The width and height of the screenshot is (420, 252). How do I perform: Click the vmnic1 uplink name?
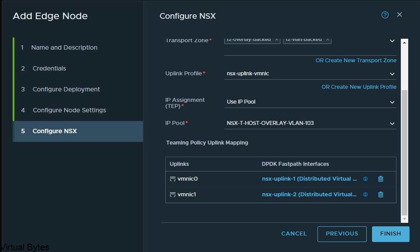coord(187,195)
